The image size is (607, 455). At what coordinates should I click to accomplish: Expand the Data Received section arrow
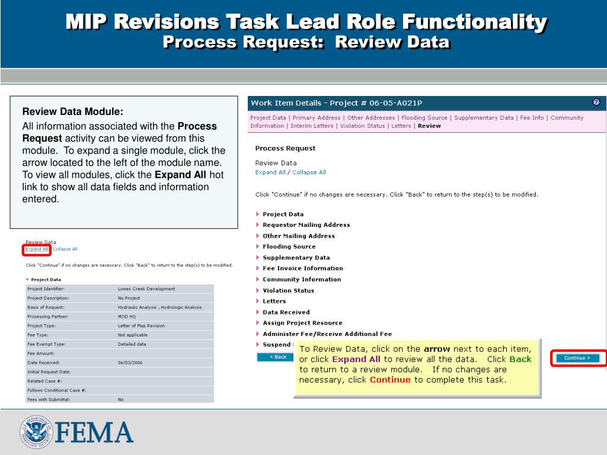point(257,312)
